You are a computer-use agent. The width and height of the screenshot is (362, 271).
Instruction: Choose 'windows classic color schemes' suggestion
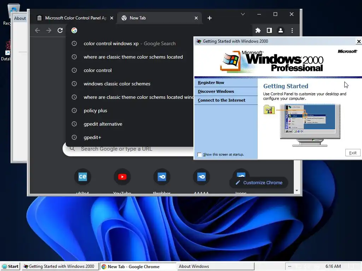click(x=129, y=84)
